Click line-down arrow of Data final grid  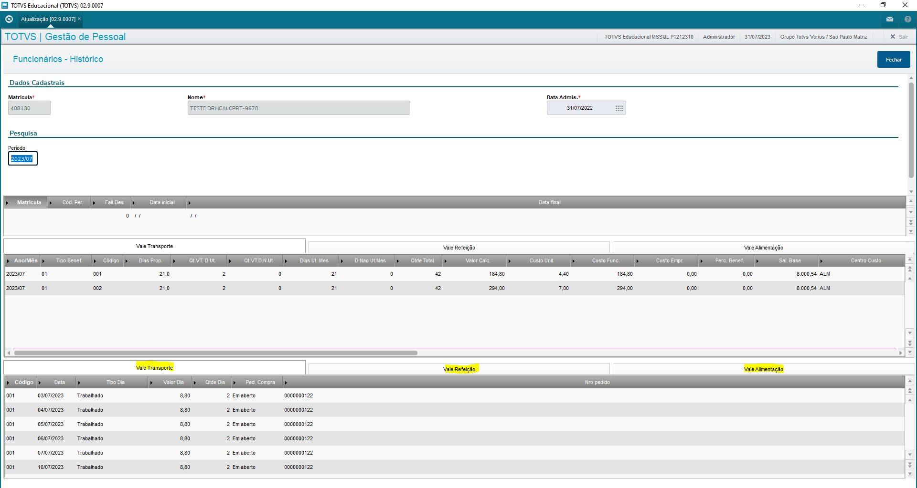[911, 212]
